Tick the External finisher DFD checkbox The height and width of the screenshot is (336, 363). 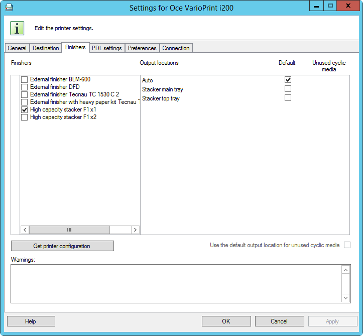tap(24, 87)
